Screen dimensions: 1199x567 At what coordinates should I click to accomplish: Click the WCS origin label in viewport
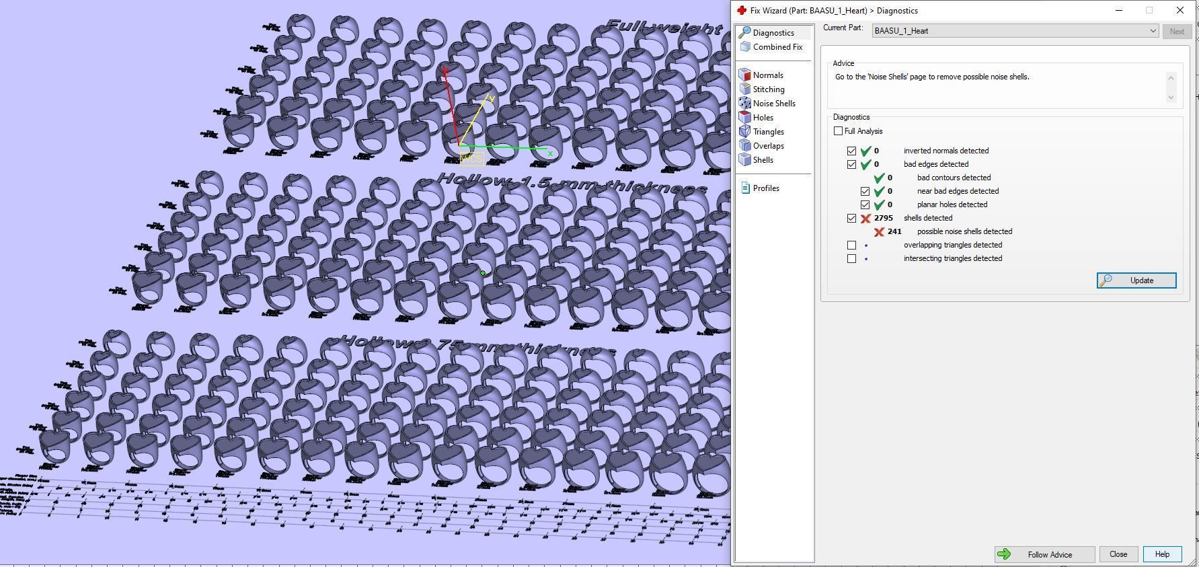point(471,159)
